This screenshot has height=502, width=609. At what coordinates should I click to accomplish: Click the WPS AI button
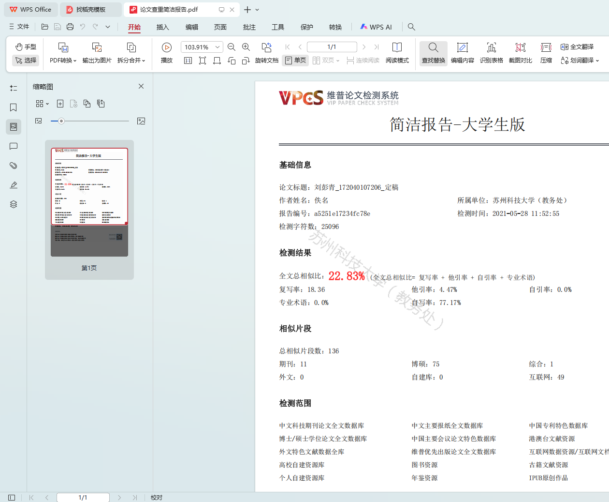(376, 27)
